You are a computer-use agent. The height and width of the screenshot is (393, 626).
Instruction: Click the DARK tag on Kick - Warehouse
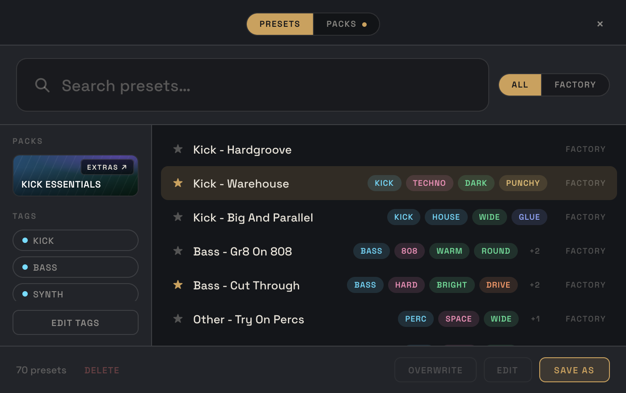[476, 183]
